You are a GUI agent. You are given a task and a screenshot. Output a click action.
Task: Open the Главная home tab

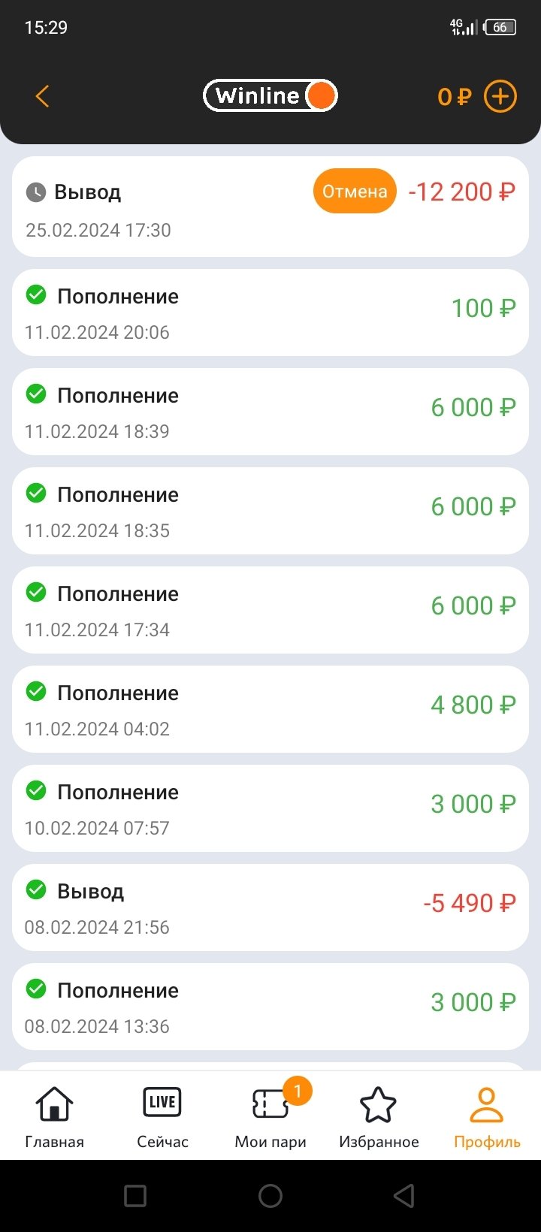click(54, 1116)
